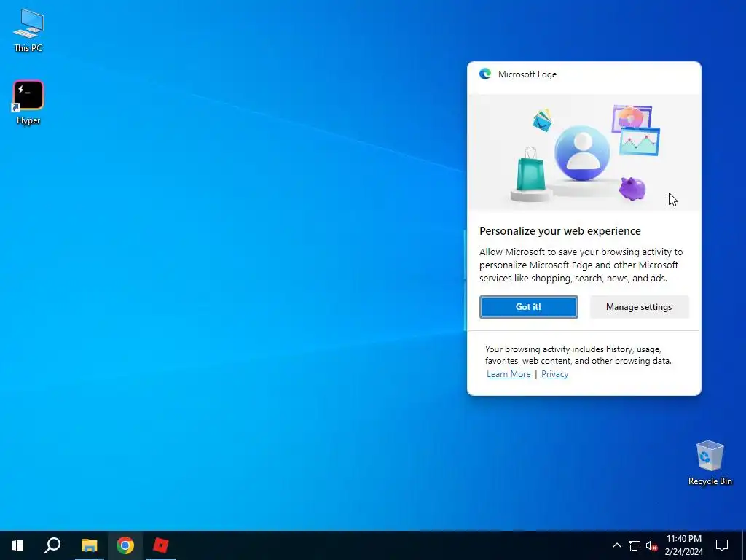Confirm with the Got it! button
The image size is (746, 560).
(529, 307)
